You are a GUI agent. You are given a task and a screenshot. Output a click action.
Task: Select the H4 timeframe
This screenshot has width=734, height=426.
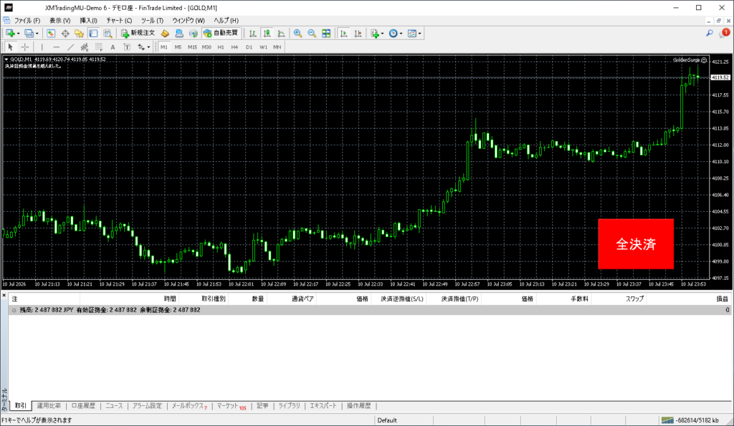point(234,47)
